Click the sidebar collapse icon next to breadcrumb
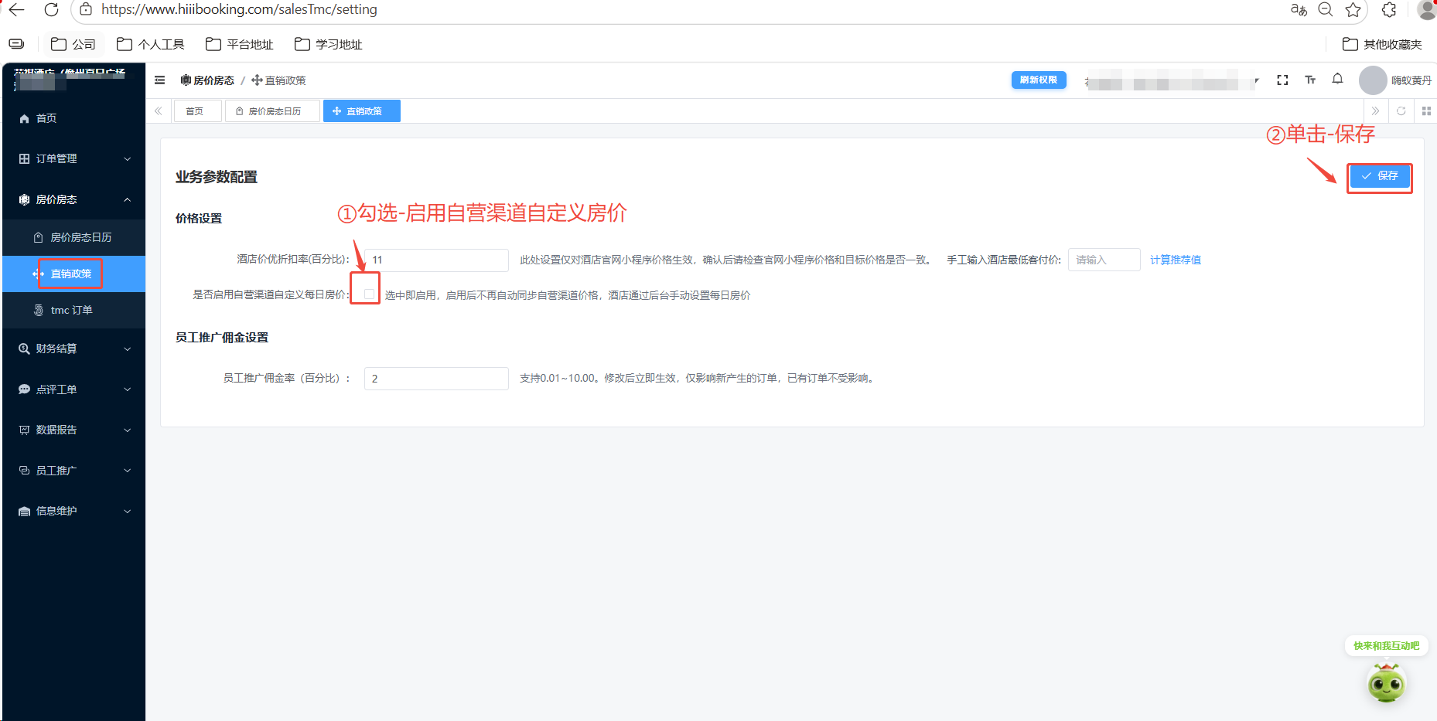 159,80
